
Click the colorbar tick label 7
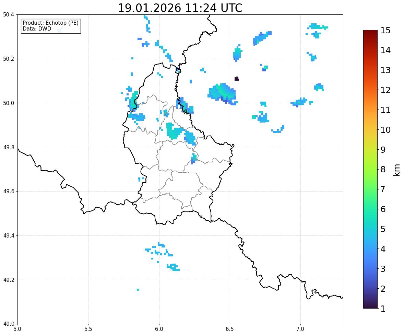pyautogui.click(x=383, y=189)
